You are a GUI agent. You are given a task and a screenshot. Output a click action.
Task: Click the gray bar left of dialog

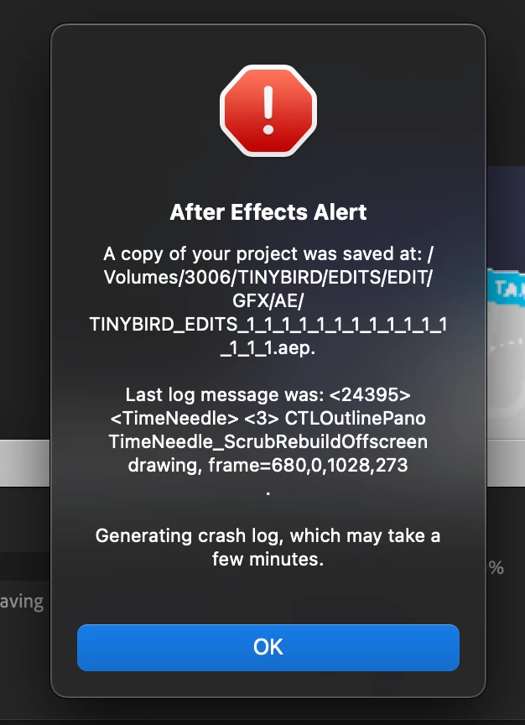click(x=25, y=463)
